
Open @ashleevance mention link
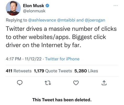click(42, 20)
